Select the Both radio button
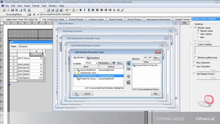 [x=198, y=37]
